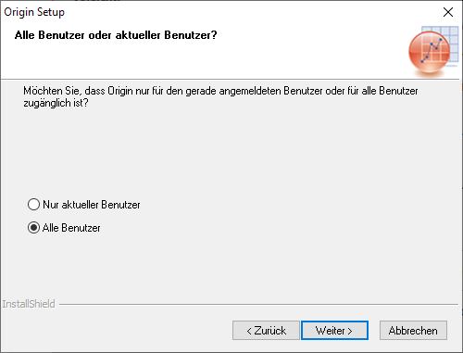Click the bold heading 'Alle Benutzer oder aktueller Benutzer?'
The width and height of the screenshot is (463, 353).
point(116,35)
